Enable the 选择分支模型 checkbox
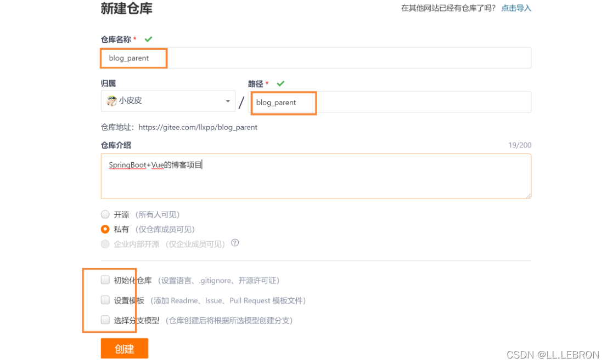The image size is (607, 364). point(105,320)
